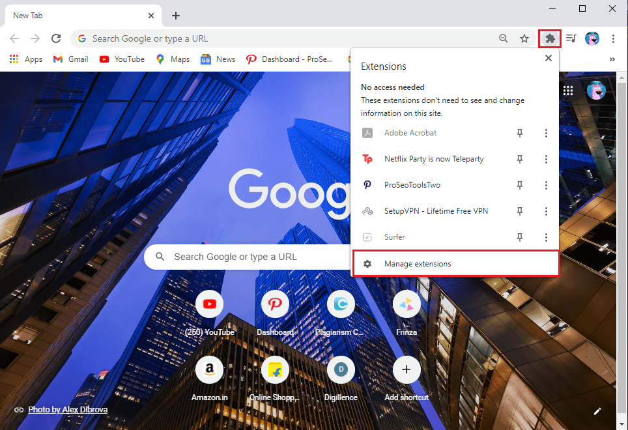The width and height of the screenshot is (628, 430).
Task: Click the Adobe Acrobat extension icon
Action: tap(367, 133)
